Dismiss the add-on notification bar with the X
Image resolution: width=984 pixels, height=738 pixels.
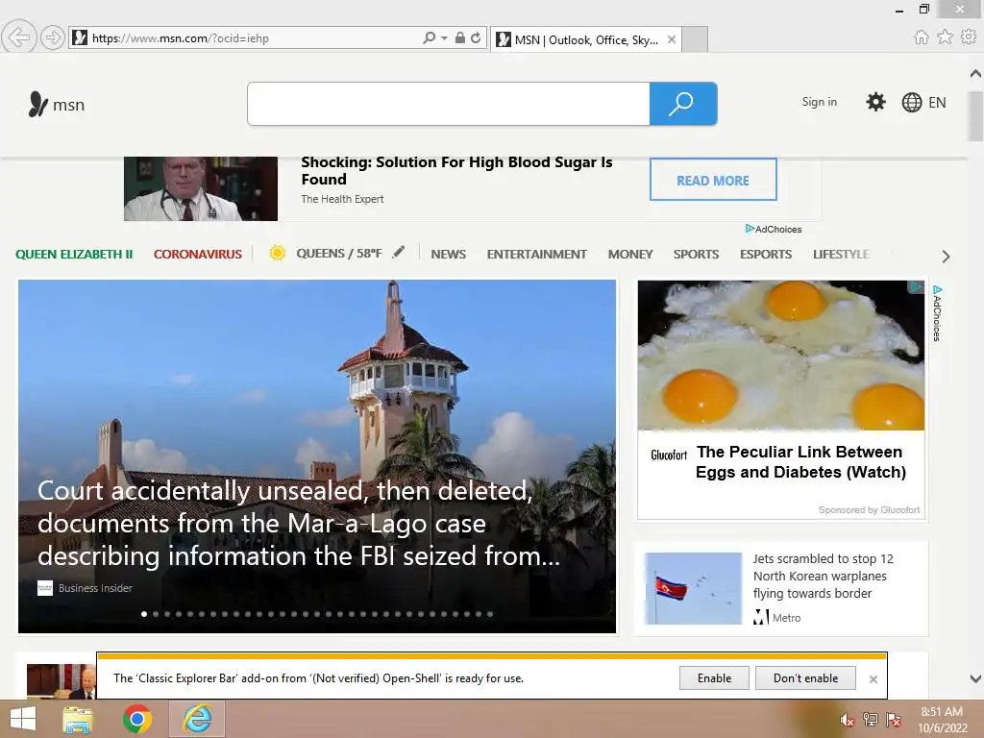(873, 679)
